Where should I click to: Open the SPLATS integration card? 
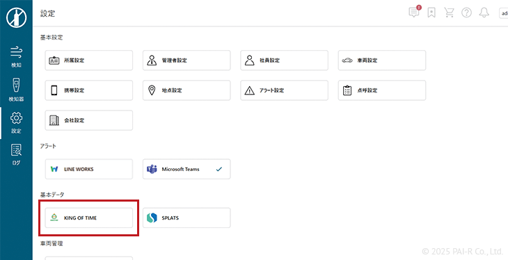[x=186, y=218]
